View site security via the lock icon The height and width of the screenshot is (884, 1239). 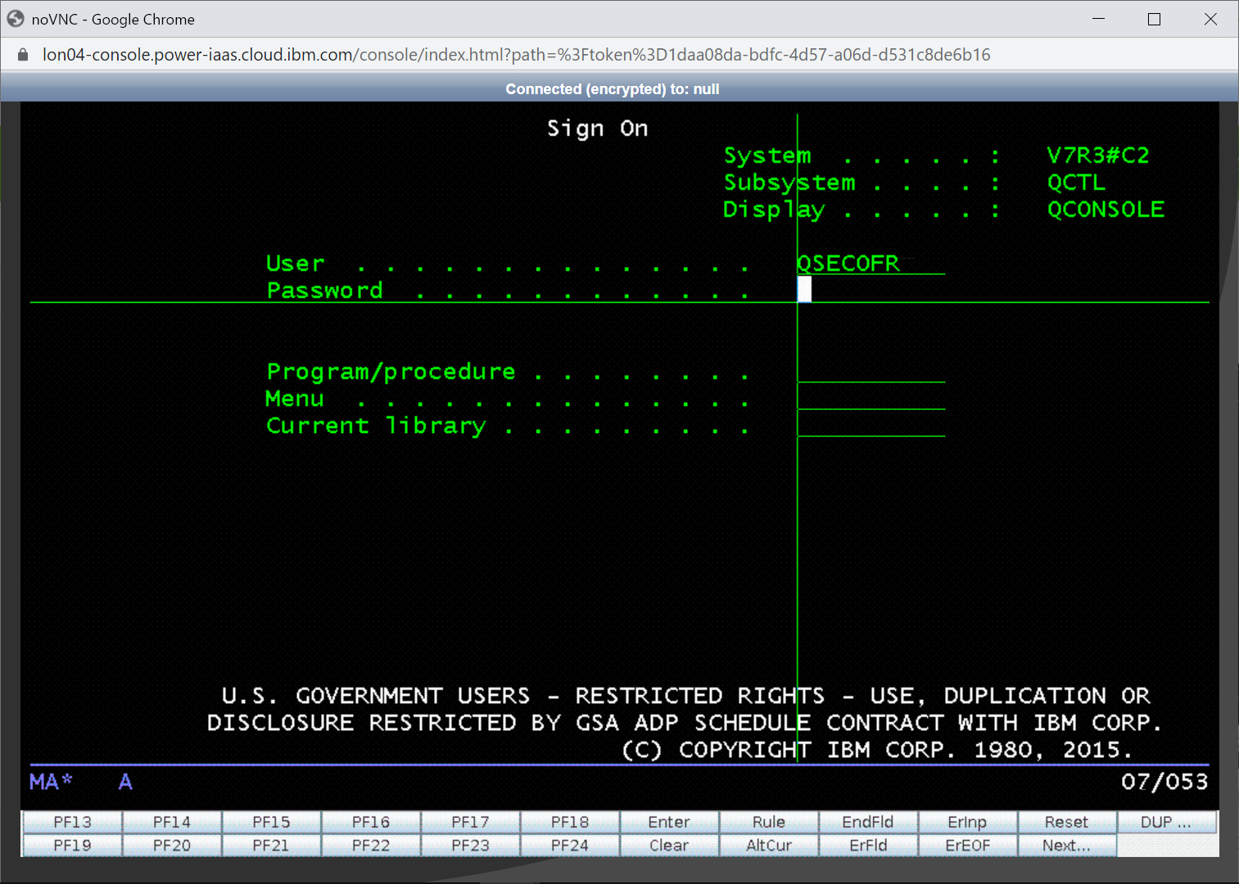pyautogui.click(x=23, y=55)
